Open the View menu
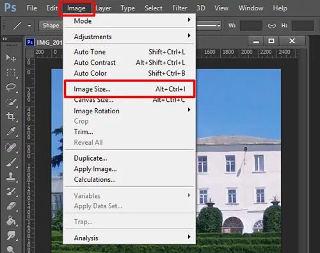Image resolution: width=320 pixels, height=253 pixels. [221, 8]
